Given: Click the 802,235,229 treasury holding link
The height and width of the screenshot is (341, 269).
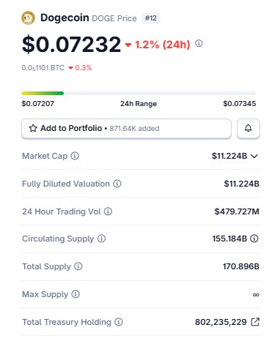Looking at the screenshot, I should 221,322.
